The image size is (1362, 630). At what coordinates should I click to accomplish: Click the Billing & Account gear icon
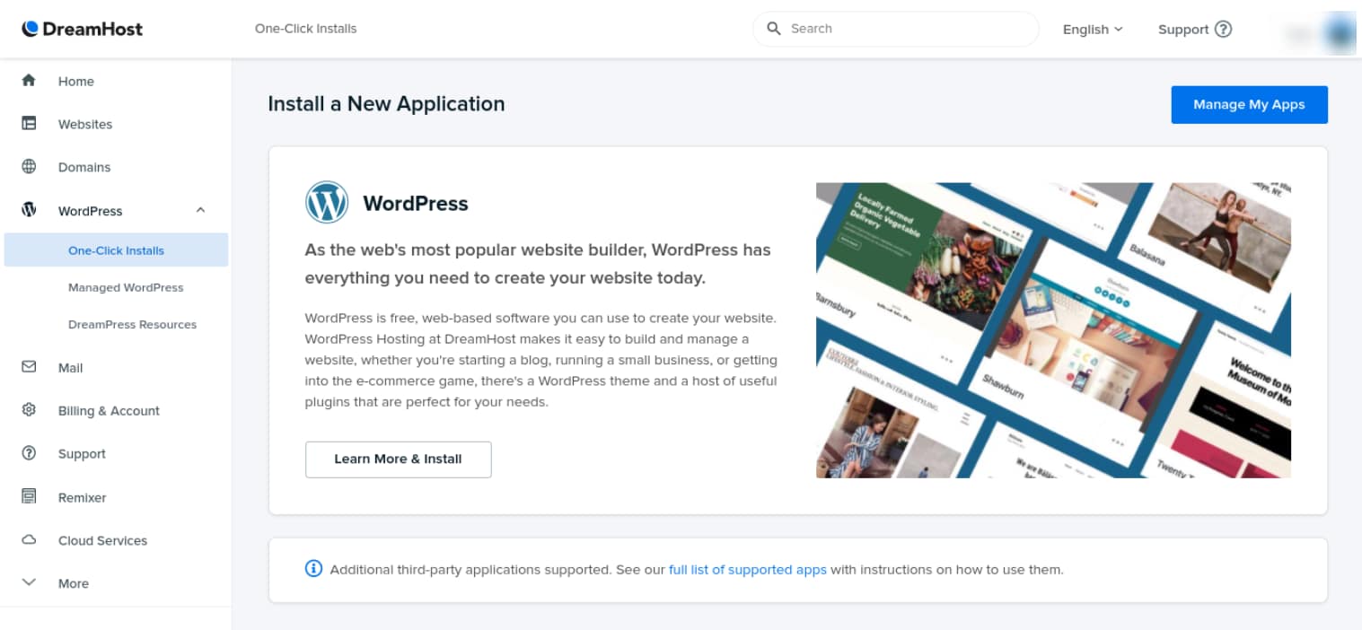[x=28, y=410]
